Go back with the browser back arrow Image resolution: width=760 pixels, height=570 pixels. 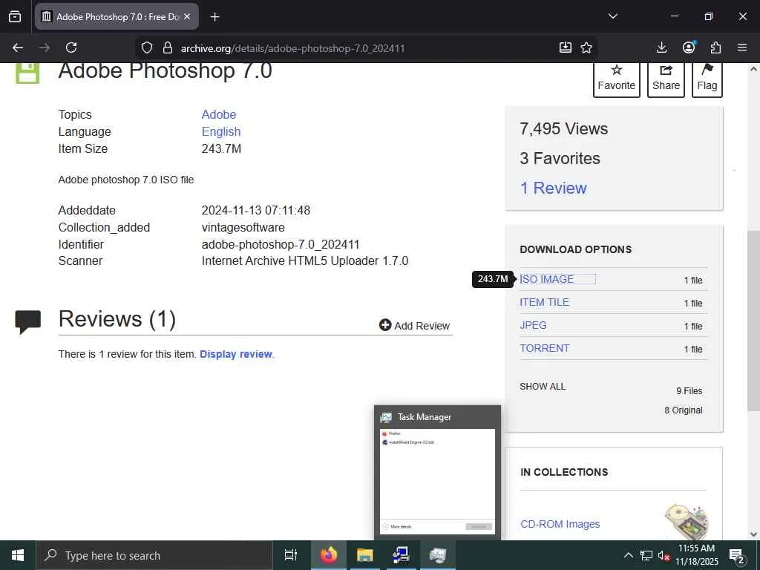pyautogui.click(x=18, y=47)
